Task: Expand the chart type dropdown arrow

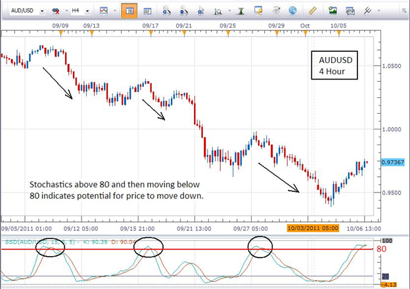Action: [115, 11]
